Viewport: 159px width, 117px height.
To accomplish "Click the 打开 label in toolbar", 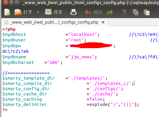I will tap(28, 12).
